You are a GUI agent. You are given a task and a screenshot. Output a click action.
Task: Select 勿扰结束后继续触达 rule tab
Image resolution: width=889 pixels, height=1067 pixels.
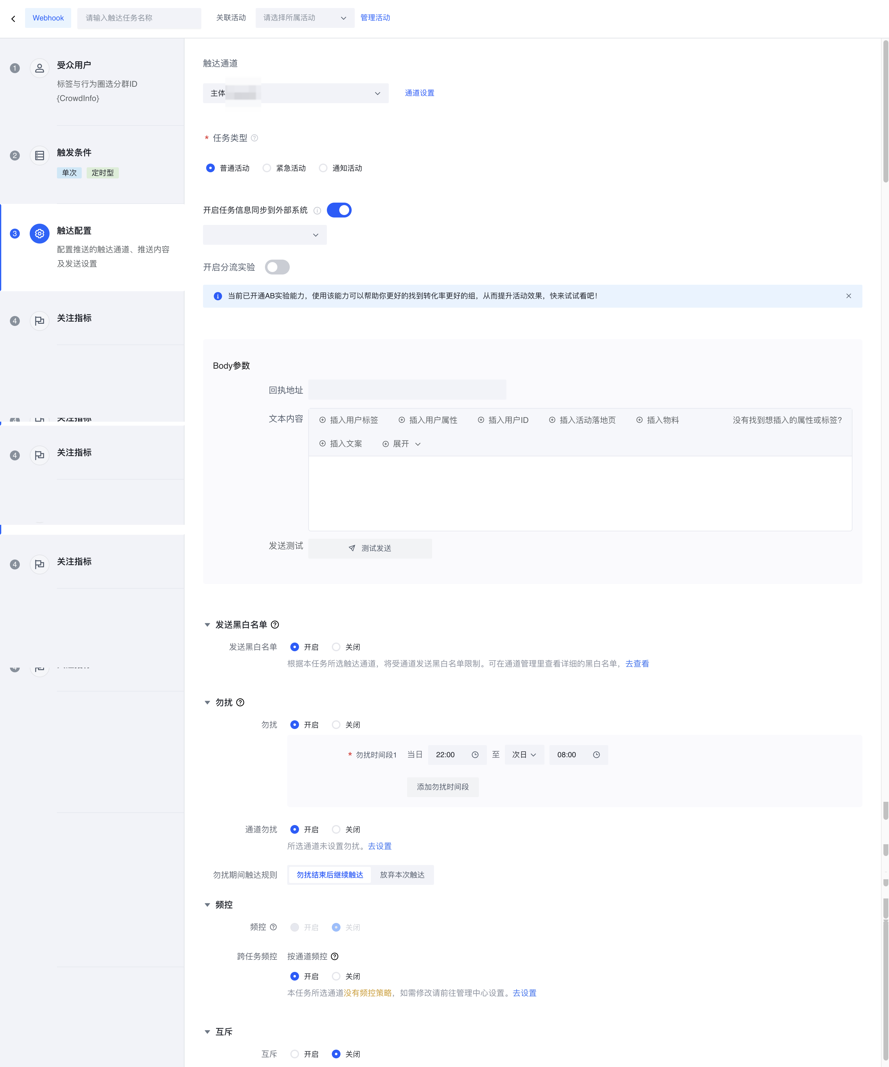329,875
